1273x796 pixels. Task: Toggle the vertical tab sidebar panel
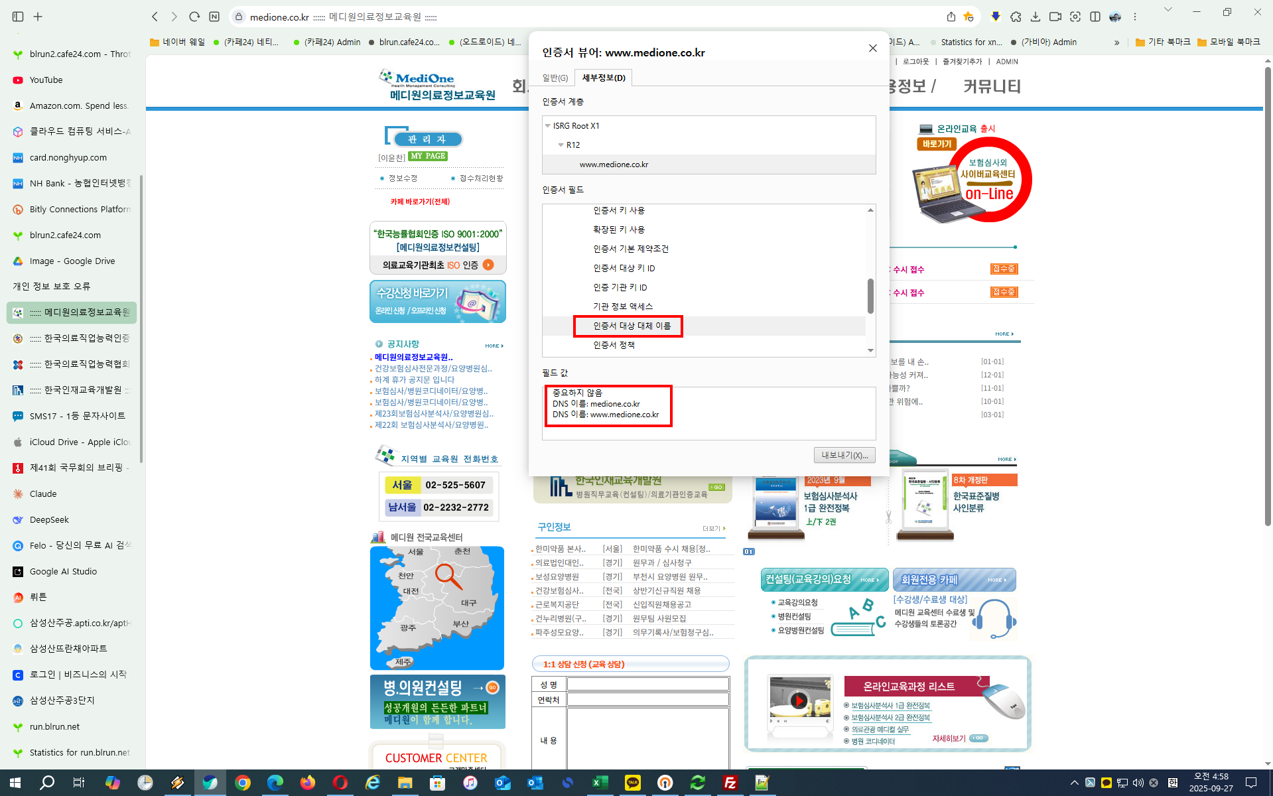[x=18, y=17]
